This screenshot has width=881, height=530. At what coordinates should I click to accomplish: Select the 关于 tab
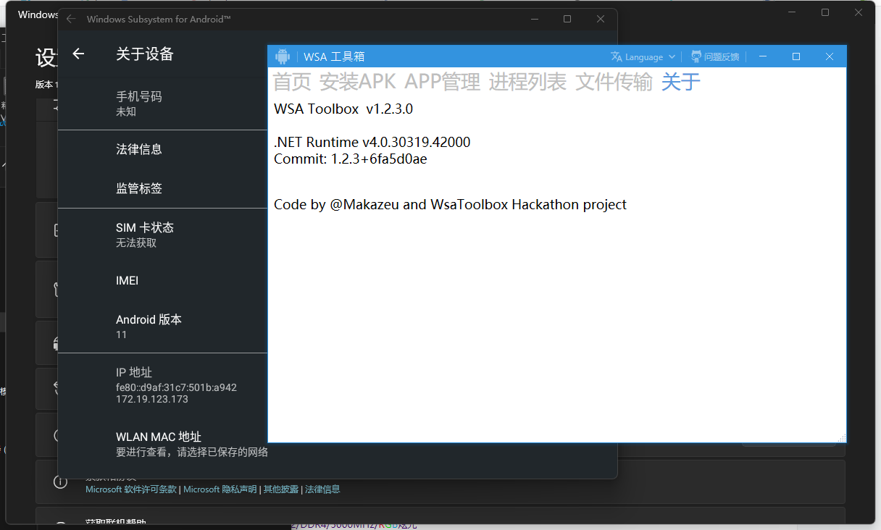pos(681,82)
